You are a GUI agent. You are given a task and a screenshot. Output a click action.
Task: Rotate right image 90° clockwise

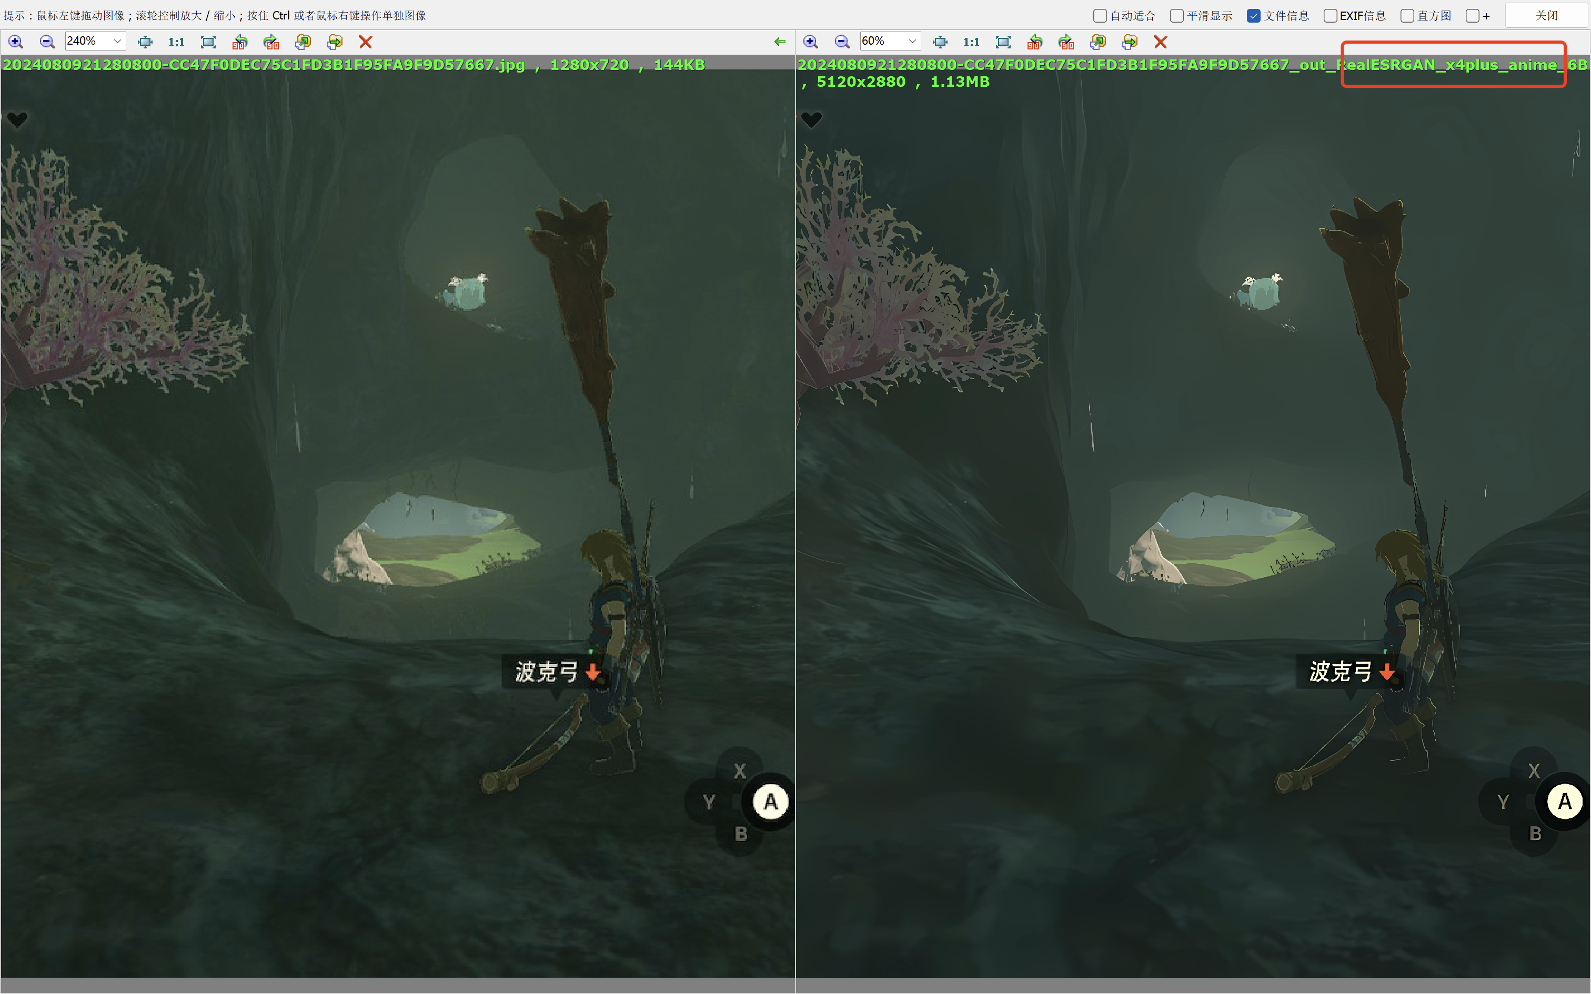1066,42
